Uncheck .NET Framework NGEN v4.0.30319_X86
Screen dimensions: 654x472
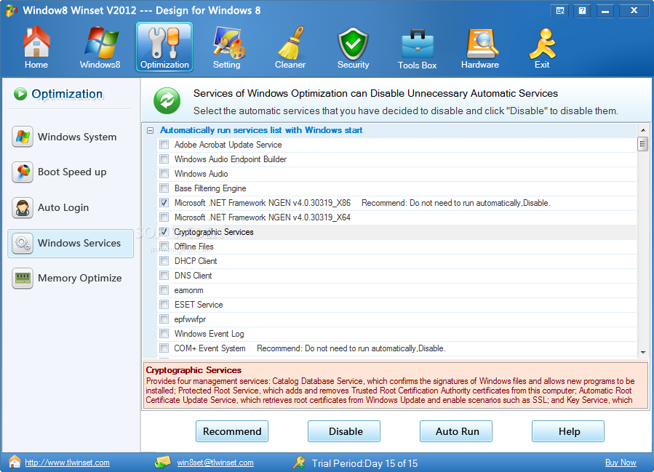164,203
